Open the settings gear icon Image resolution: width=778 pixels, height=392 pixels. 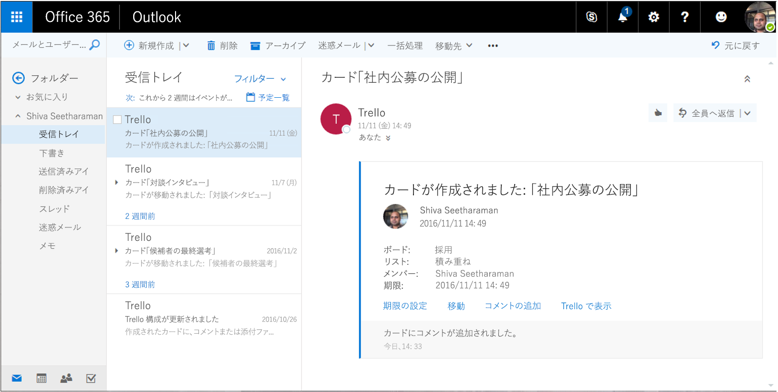tap(653, 17)
